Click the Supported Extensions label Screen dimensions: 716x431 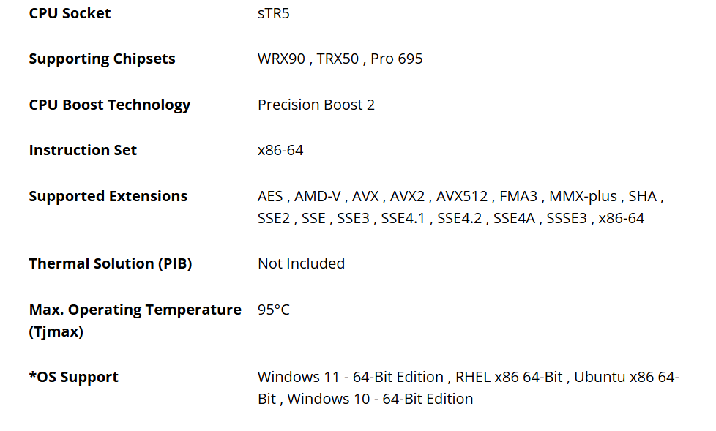tap(108, 196)
